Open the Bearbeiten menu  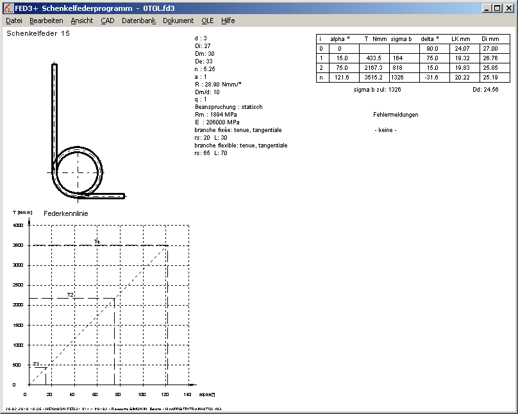pyautogui.click(x=46, y=21)
